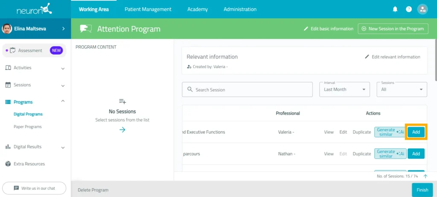
Task: Select Digital Programs in the sidebar
Action: click(28, 114)
